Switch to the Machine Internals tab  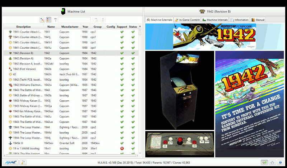click(x=215, y=20)
